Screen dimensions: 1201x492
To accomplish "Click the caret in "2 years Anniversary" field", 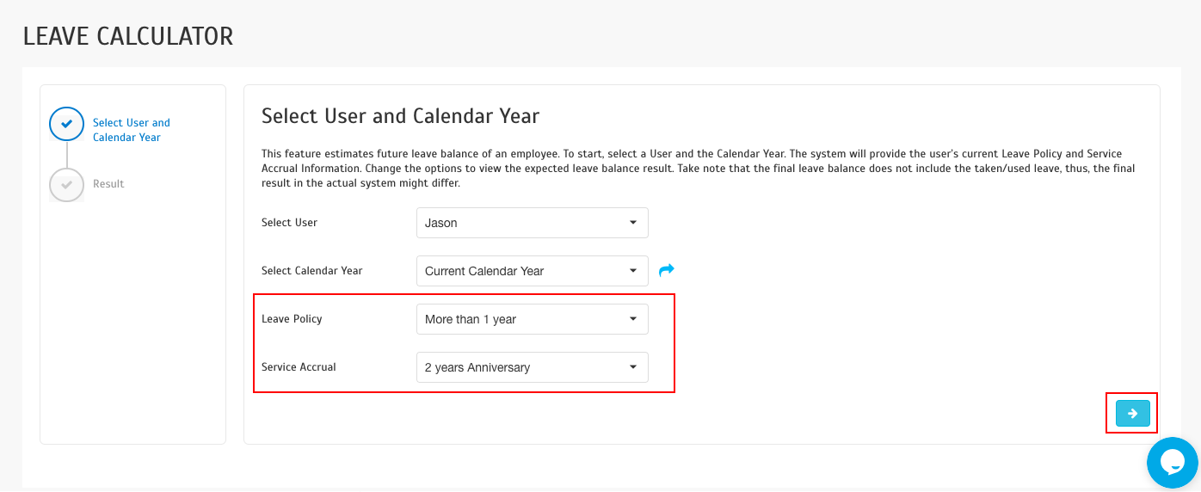I will coord(633,367).
